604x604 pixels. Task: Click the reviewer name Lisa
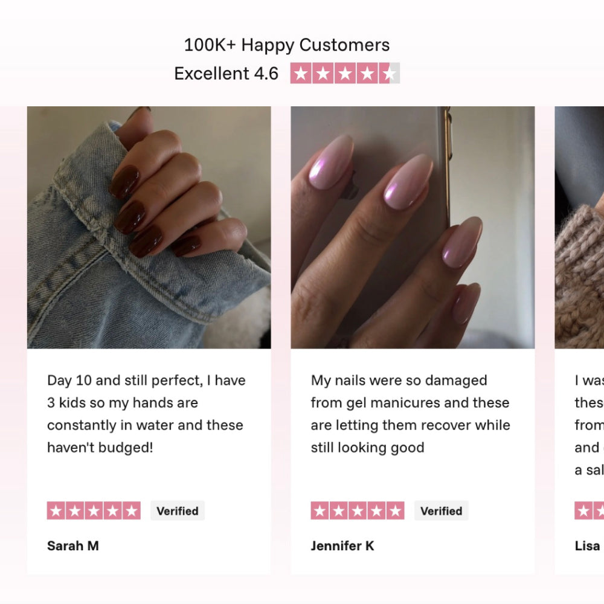pos(588,546)
